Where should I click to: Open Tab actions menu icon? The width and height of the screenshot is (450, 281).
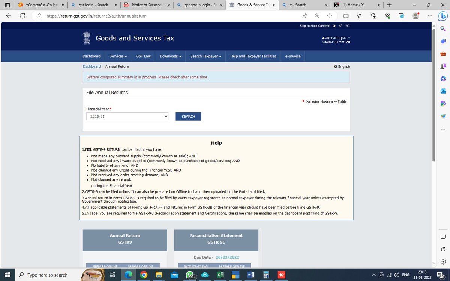pyautogui.click(x=8, y=5)
